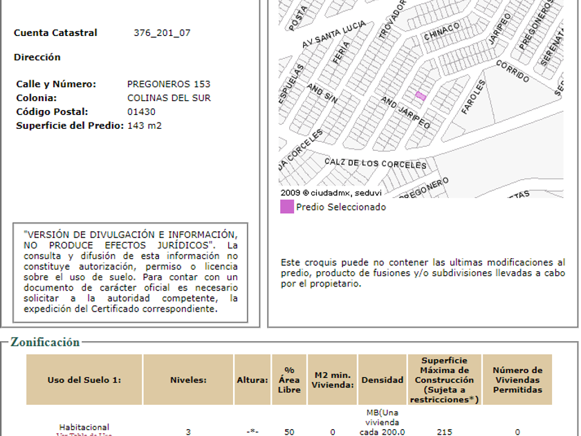Click the TROVADOR street label on map
Screen dimensions: 581x436
pyautogui.click(x=392, y=20)
